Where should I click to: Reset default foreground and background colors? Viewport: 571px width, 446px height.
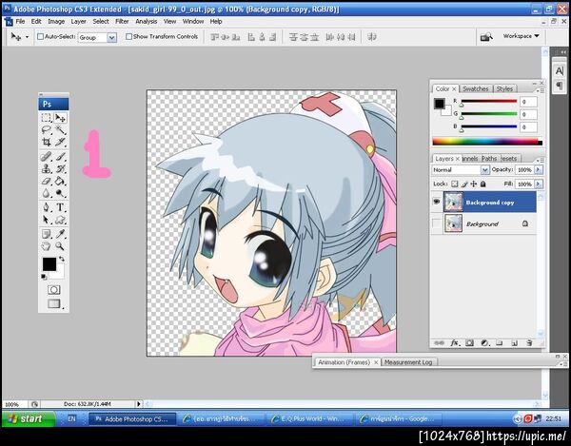point(44,277)
